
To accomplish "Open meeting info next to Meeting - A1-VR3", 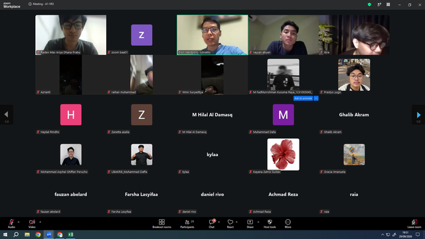I will click(30, 4).
